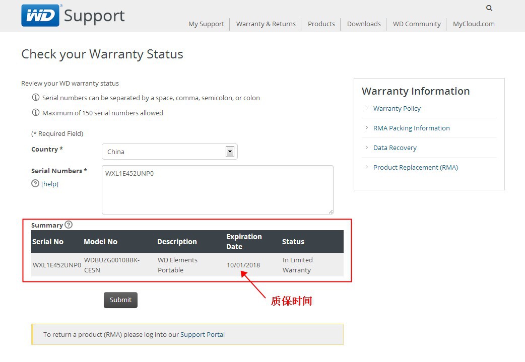Click the Summary label

(x=47, y=225)
